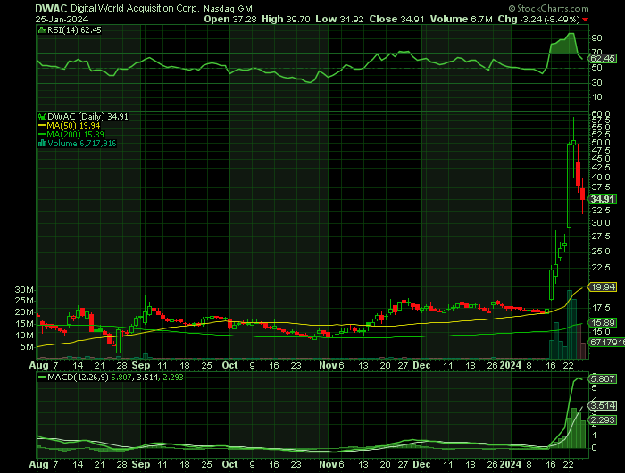Click the Dec label on price chart date axis

point(421,365)
